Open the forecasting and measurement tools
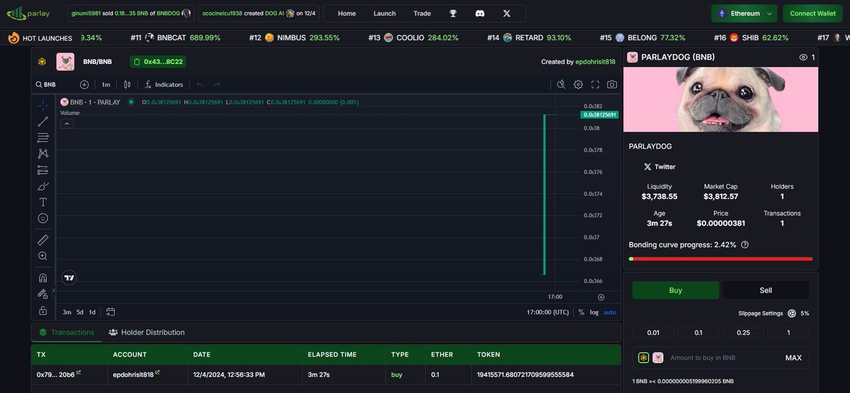Viewport: 850px width, 393px height. point(43,170)
